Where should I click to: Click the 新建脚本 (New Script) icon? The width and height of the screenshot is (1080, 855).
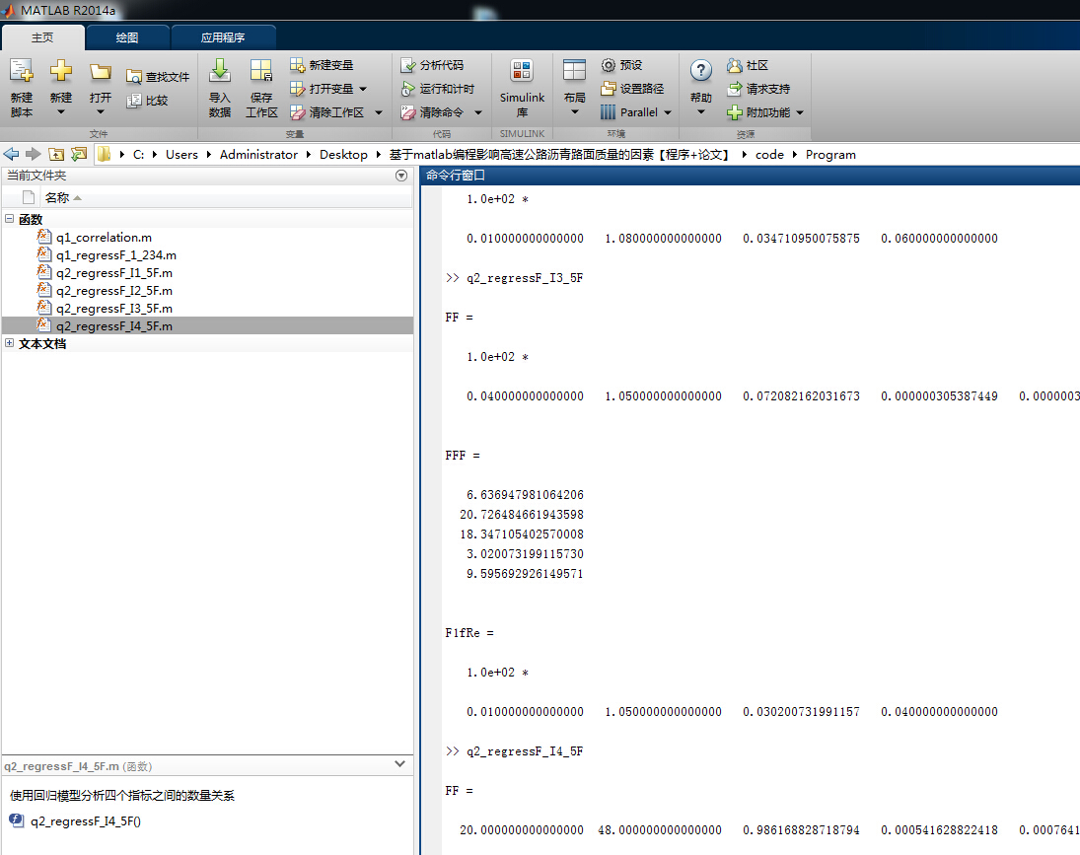click(22, 71)
